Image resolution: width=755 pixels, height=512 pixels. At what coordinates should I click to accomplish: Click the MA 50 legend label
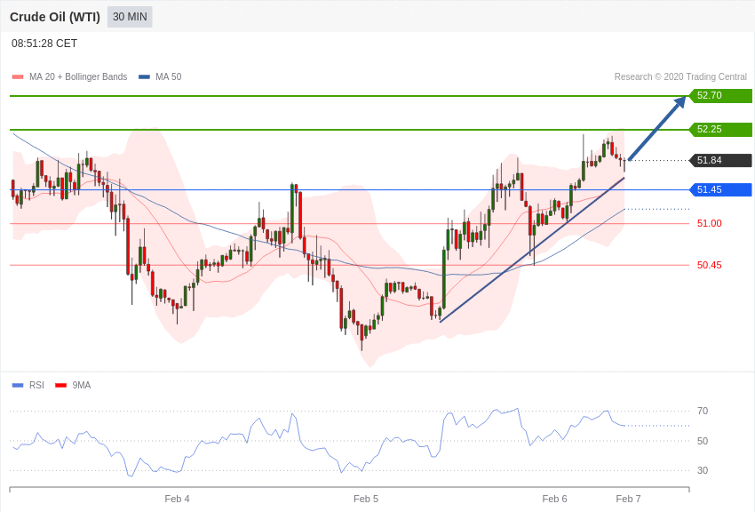pyautogui.click(x=168, y=76)
